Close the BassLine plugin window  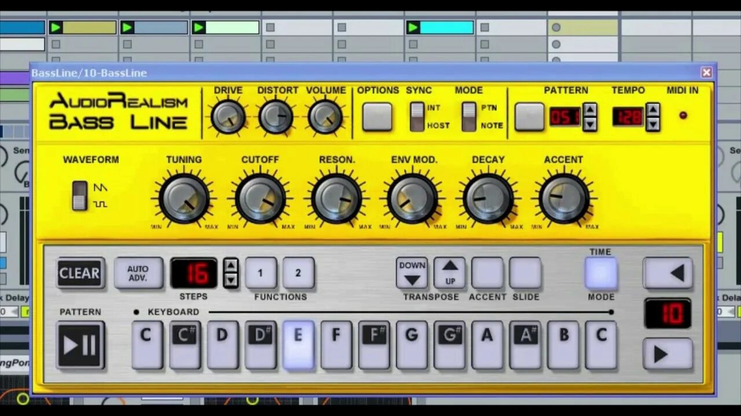(706, 72)
